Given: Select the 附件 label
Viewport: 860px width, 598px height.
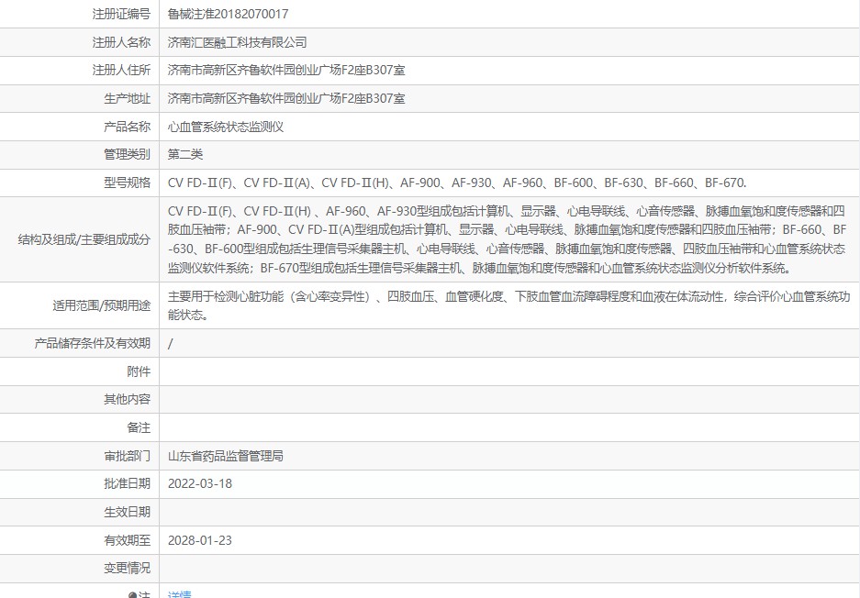Looking at the screenshot, I should tap(139, 371).
